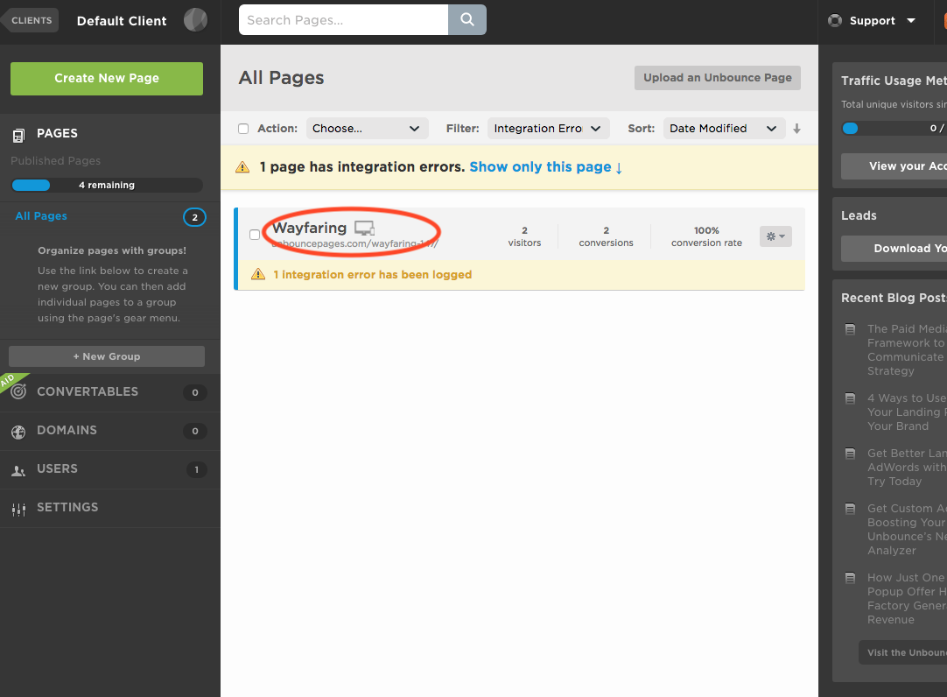Click the Download leads button

pyautogui.click(x=894, y=249)
